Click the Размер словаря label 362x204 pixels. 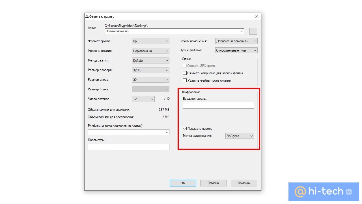pos(100,70)
